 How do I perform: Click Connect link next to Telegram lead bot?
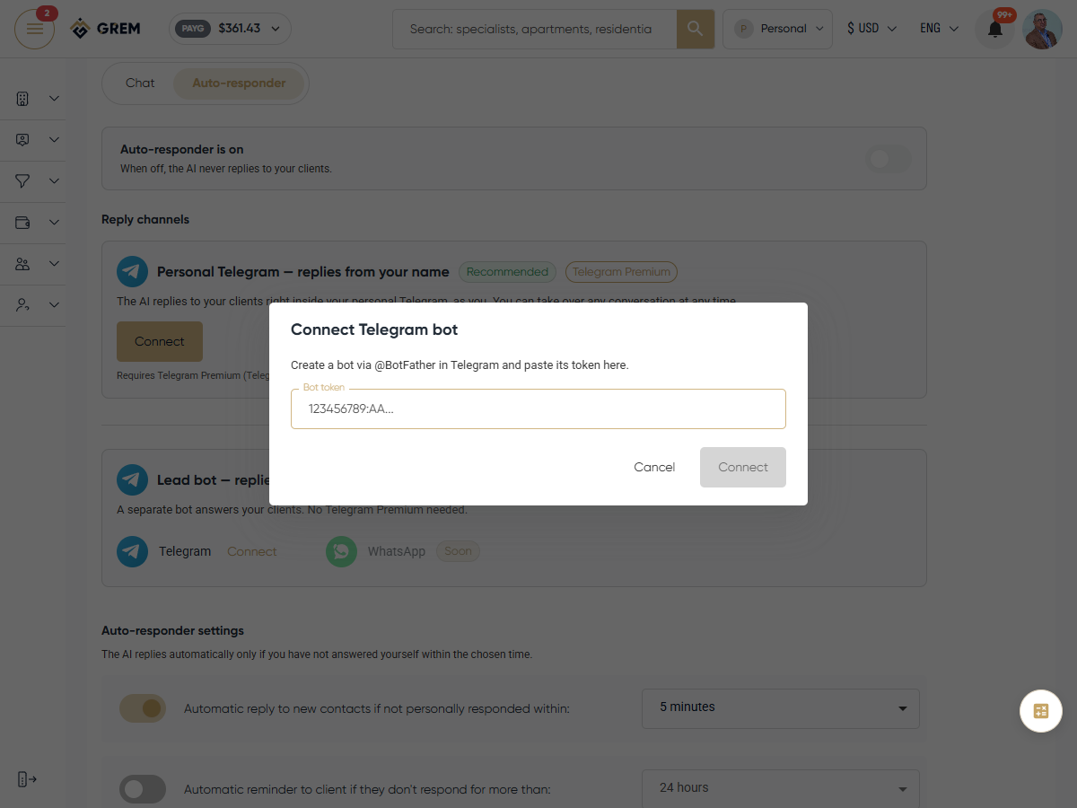[x=252, y=551]
